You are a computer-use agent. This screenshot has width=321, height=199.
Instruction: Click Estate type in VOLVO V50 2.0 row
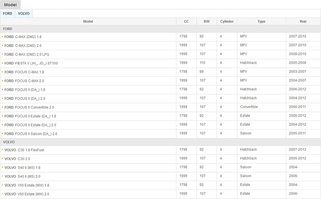(245, 194)
